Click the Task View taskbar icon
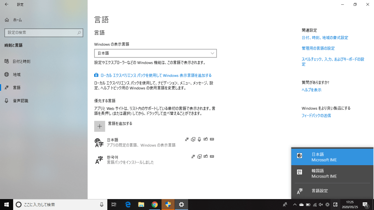Screen dimensions: 374x210 tap(114, 205)
